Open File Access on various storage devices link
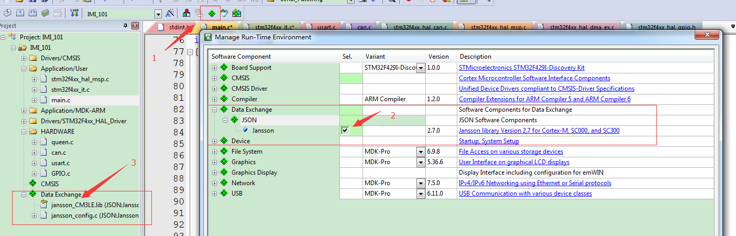 click(511, 152)
